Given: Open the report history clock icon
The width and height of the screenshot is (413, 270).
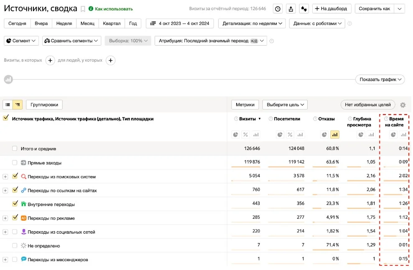Looking at the screenshot, I should tap(278, 9).
